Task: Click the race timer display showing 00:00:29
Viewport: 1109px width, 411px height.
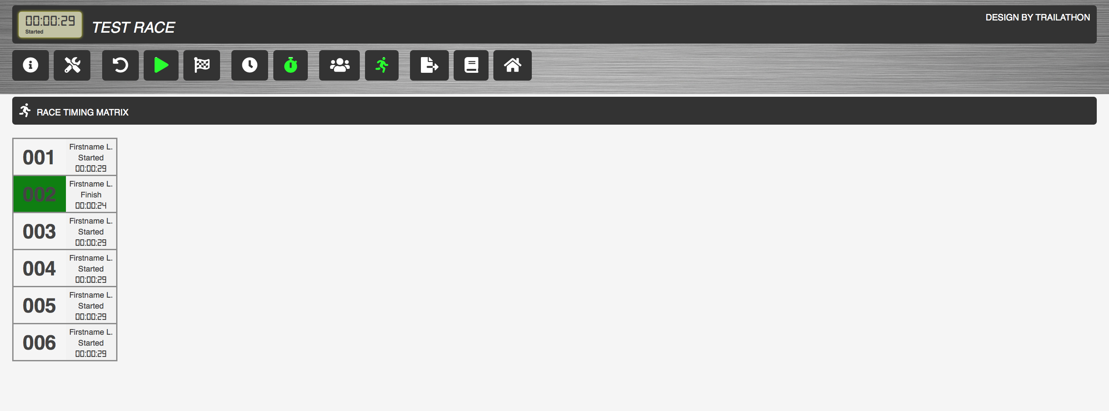Action: click(50, 24)
